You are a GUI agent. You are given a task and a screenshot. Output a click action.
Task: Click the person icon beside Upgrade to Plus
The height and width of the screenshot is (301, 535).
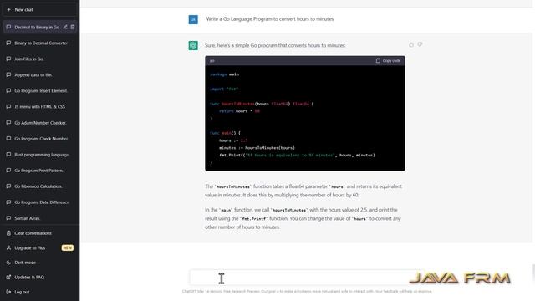(x=8, y=247)
